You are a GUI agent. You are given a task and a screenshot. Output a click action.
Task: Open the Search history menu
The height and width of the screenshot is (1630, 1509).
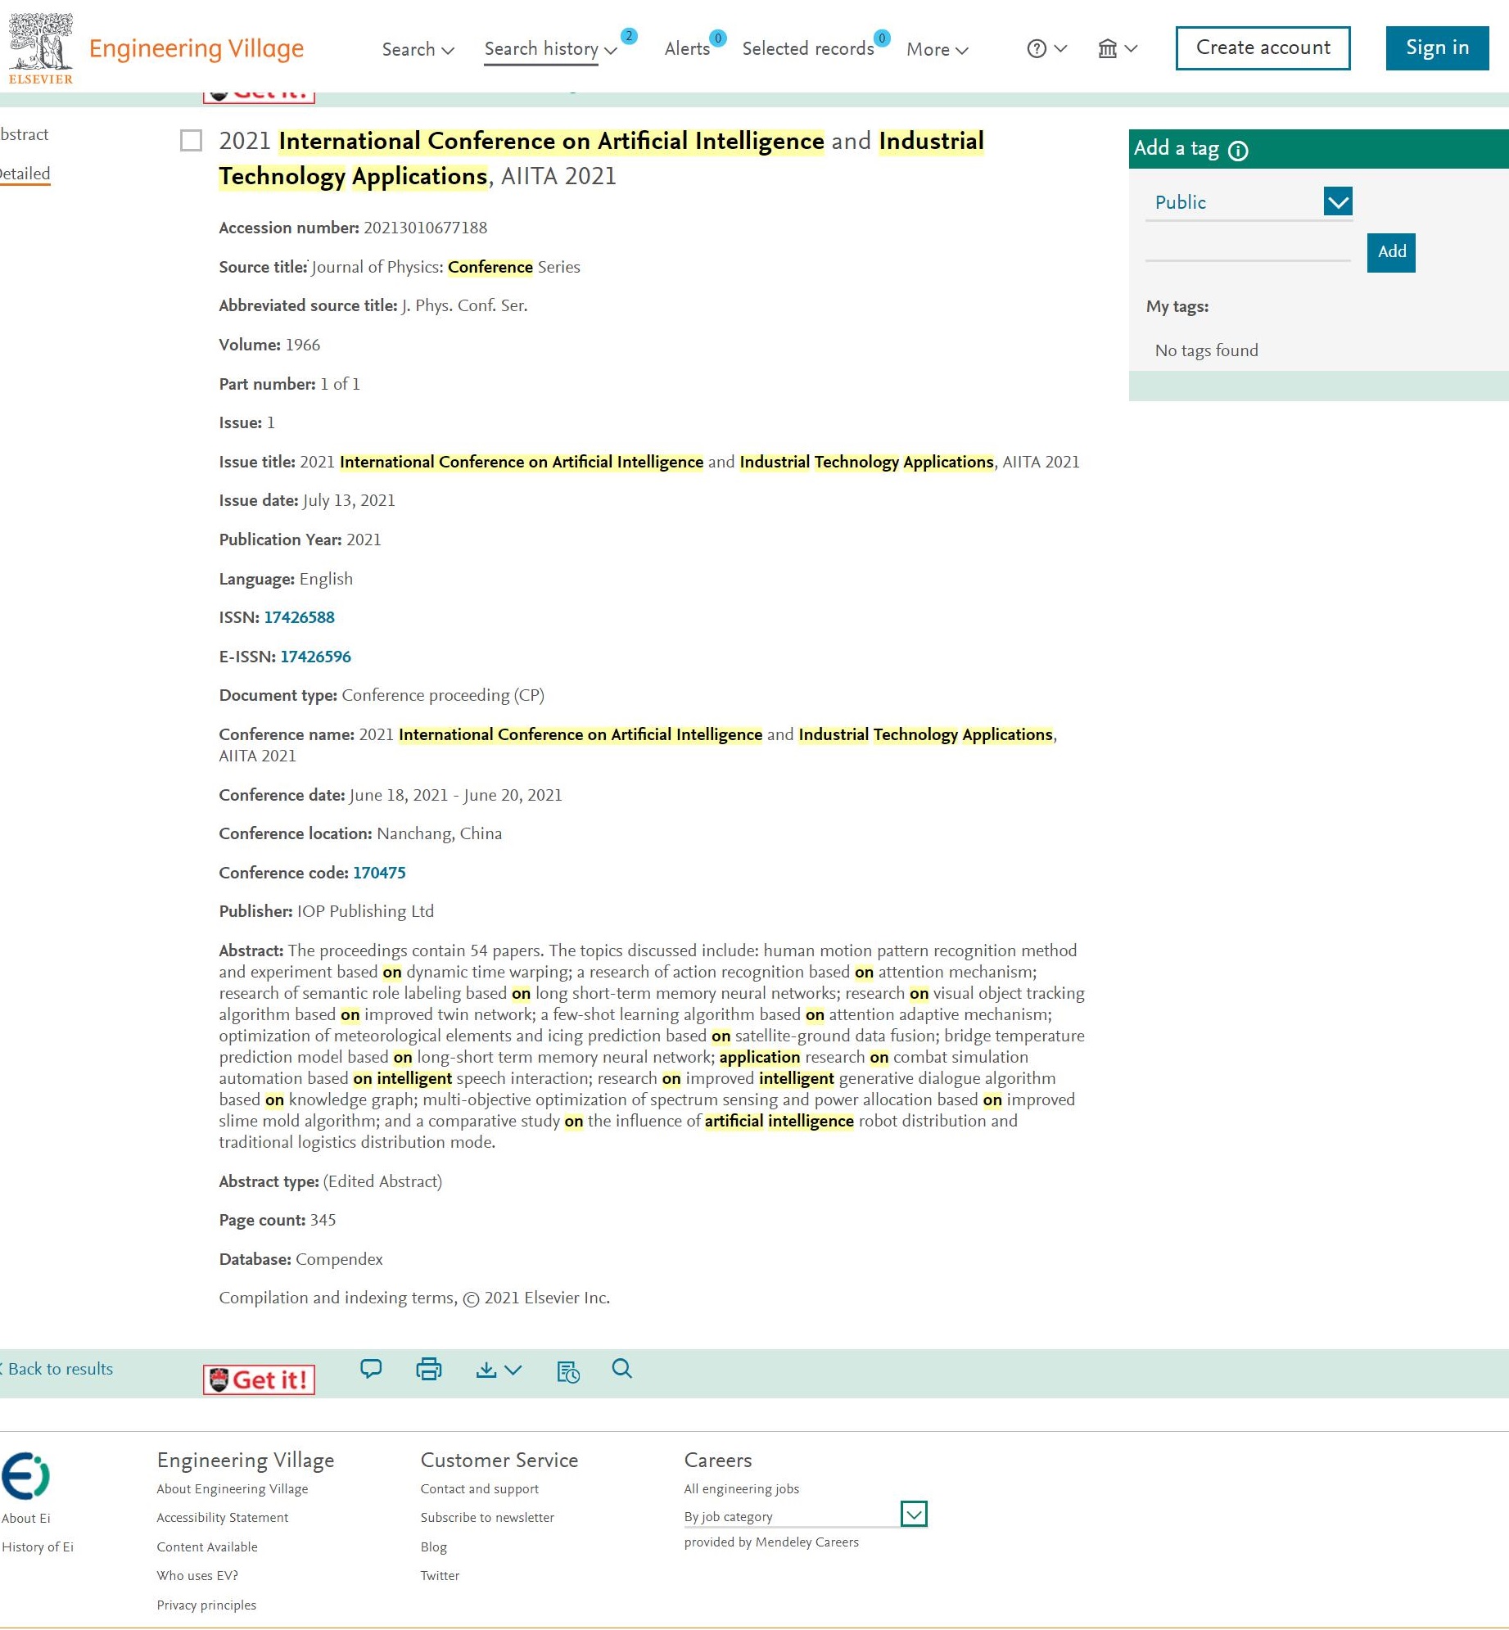point(550,49)
